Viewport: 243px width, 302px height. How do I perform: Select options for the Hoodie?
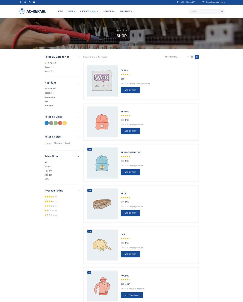coord(132,295)
